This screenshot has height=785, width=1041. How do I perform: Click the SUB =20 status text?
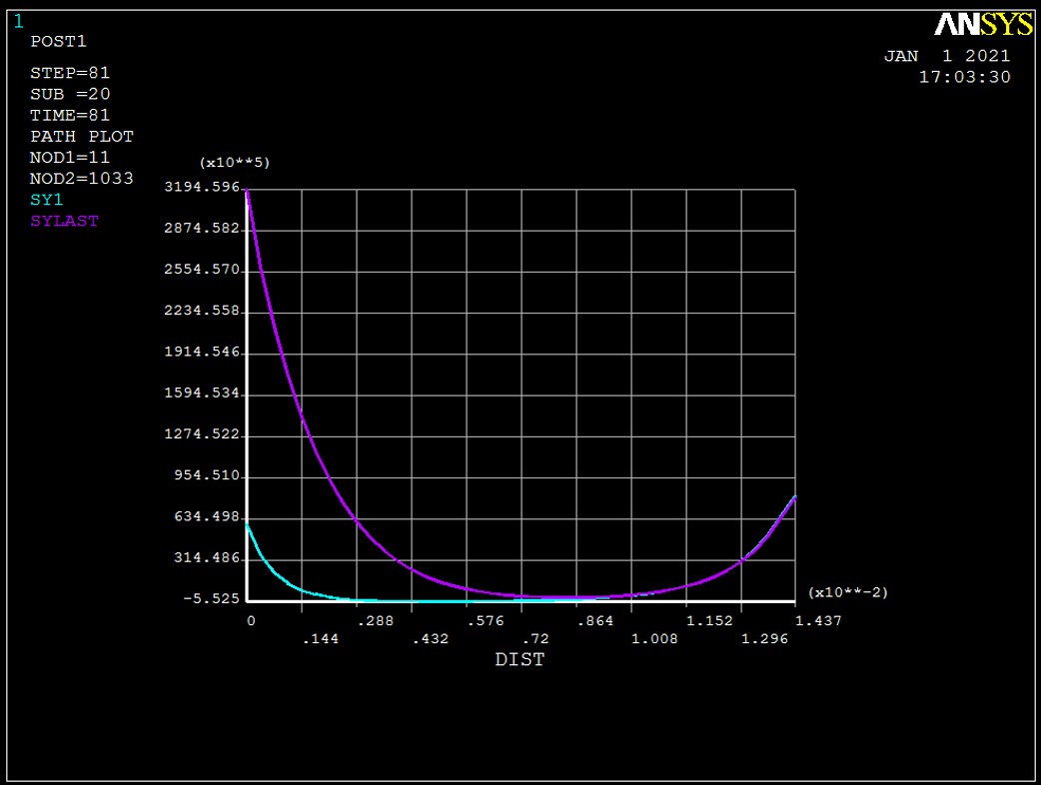coord(70,94)
